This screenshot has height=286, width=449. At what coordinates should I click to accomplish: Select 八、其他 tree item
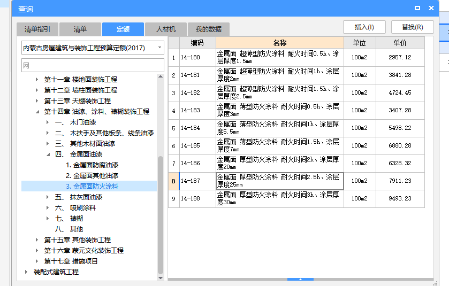[x=69, y=229]
